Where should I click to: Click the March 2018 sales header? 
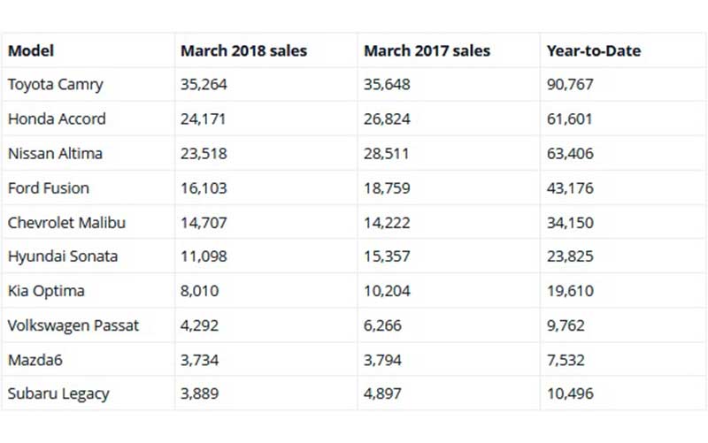click(243, 51)
